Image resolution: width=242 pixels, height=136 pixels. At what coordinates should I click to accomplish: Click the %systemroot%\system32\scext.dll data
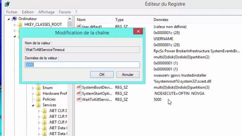(x=182, y=81)
